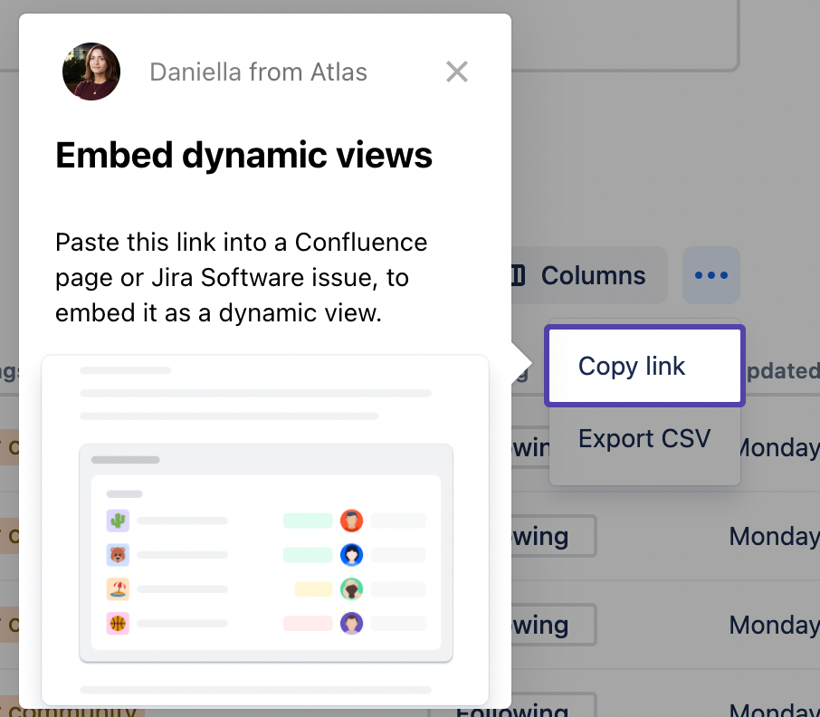Select Export CSV menu option
Image resolution: width=820 pixels, height=717 pixels.
tap(644, 438)
